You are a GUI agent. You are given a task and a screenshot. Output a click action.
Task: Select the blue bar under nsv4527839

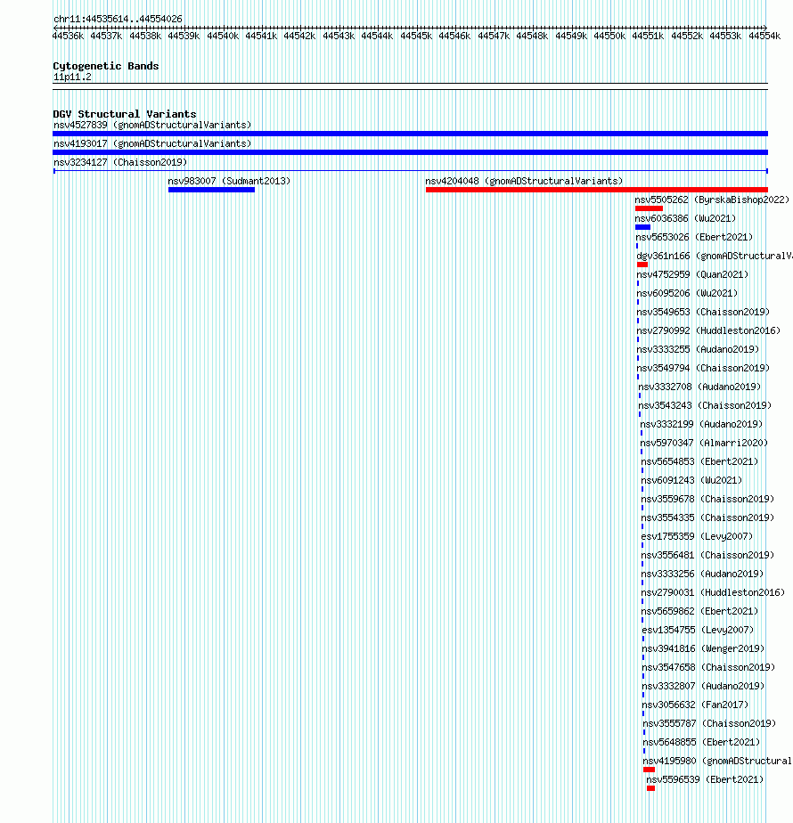(410, 134)
